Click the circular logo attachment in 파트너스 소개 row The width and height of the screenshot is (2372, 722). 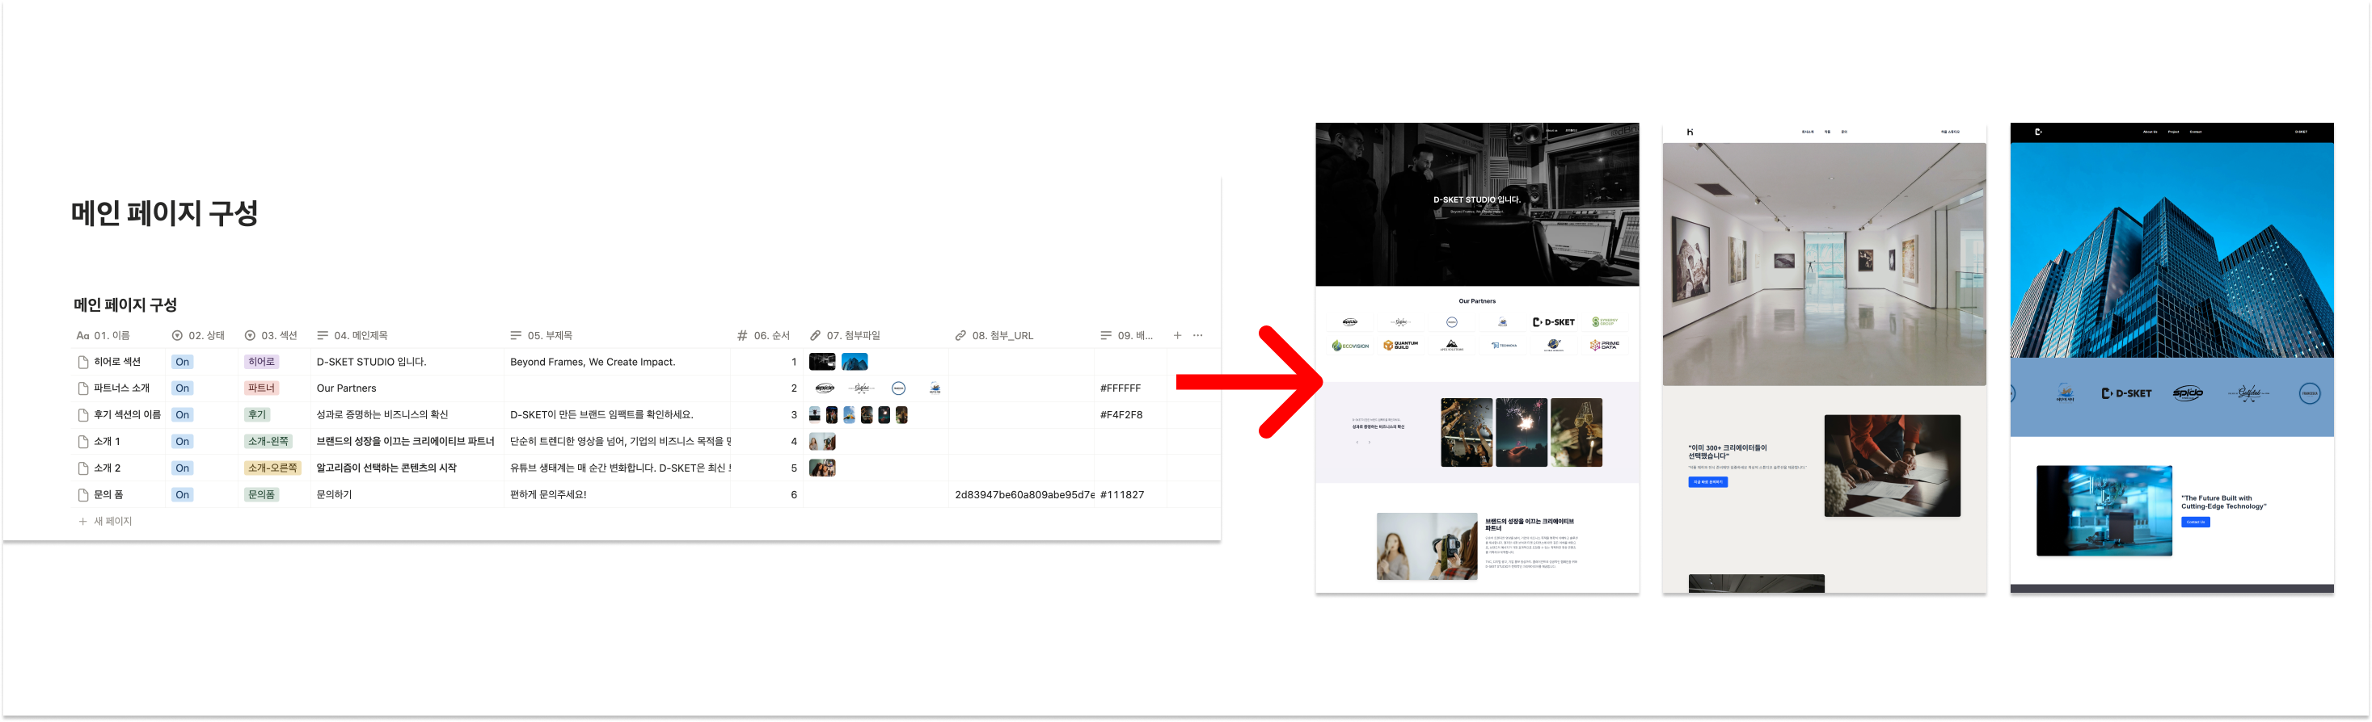point(899,389)
